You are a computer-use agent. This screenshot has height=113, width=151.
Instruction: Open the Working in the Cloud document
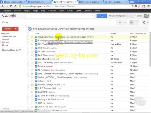coord(47,99)
